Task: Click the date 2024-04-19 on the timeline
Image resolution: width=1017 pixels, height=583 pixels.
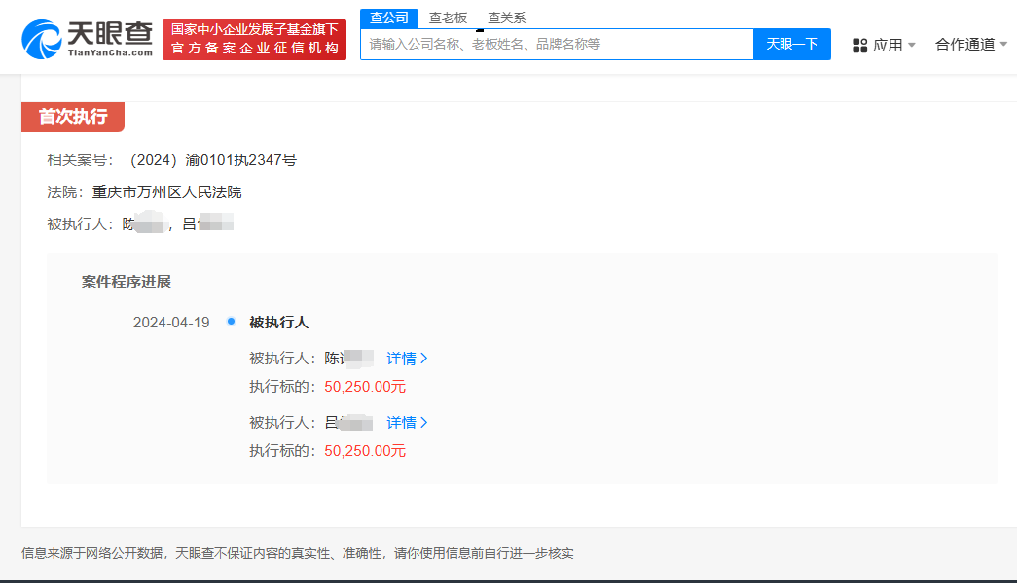Action: point(170,322)
